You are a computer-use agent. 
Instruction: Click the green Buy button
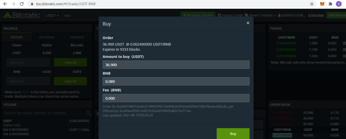click(233, 134)
